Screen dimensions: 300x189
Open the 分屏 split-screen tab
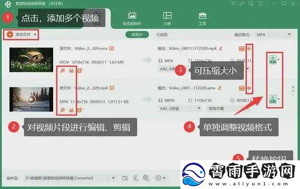click(167, 19)
